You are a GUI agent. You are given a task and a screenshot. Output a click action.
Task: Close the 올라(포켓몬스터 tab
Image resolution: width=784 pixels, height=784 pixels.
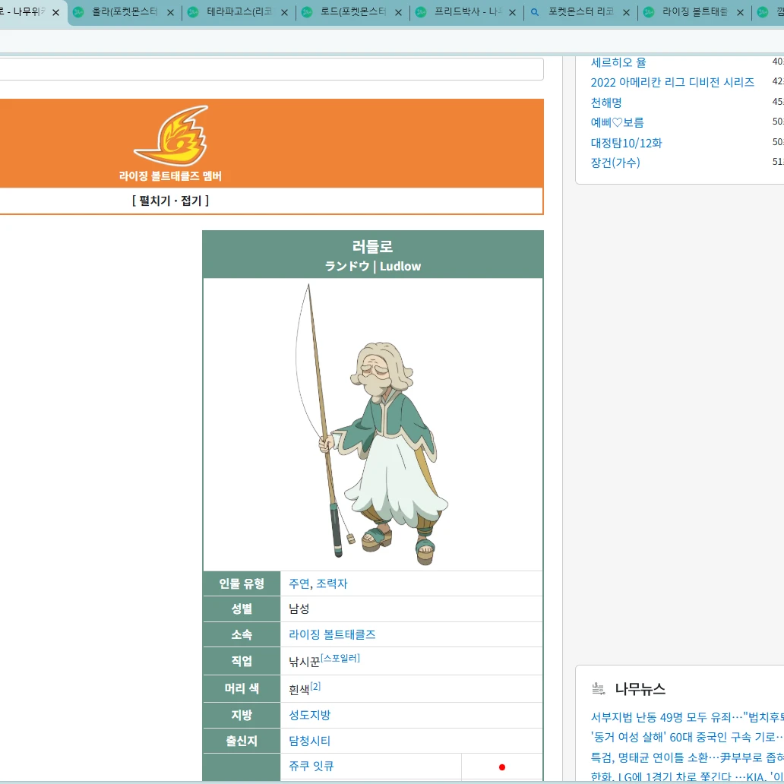pos(170,12)
